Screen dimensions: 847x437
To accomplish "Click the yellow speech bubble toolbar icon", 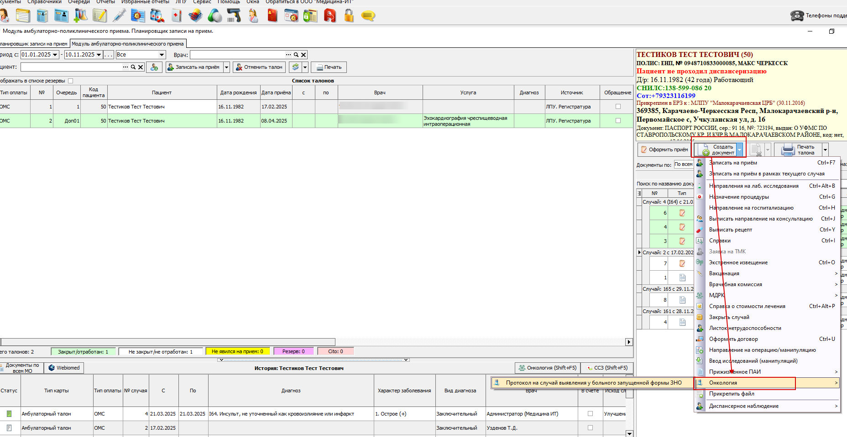I will pyautogui.click(x=368, y=16).
